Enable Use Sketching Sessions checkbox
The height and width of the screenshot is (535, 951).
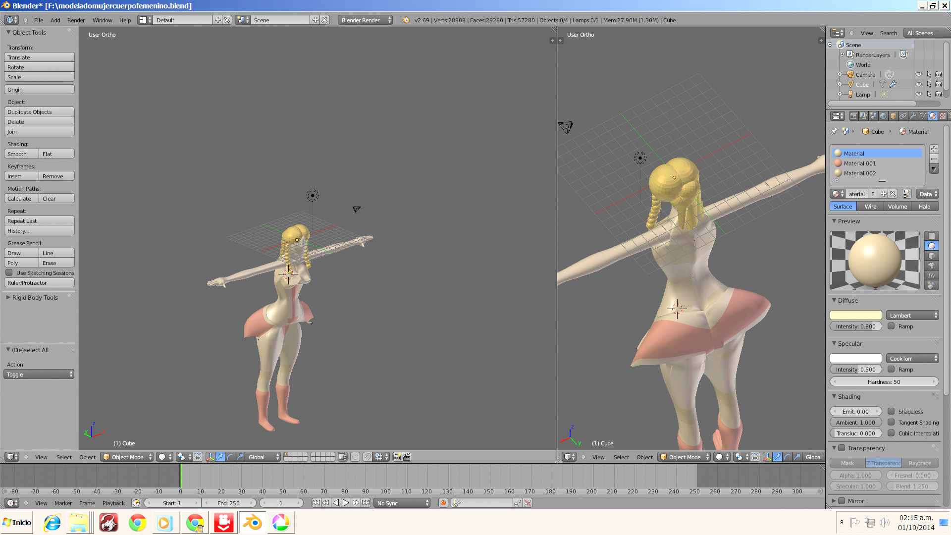[9, 273]
